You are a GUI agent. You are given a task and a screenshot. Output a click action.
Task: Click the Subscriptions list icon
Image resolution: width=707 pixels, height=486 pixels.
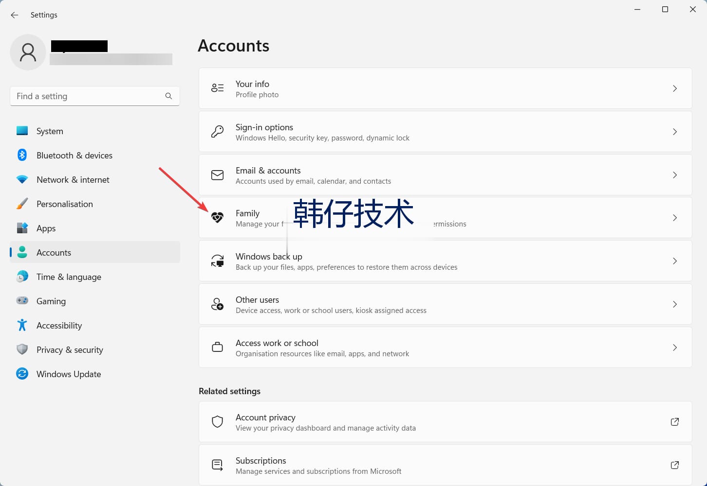click(217, 465)
